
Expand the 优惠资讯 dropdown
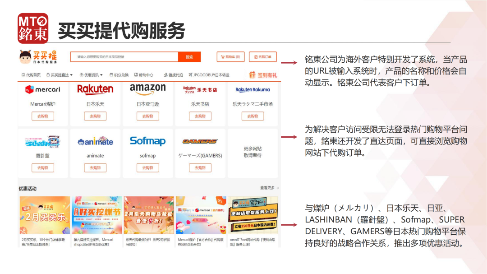click(91, 75)
